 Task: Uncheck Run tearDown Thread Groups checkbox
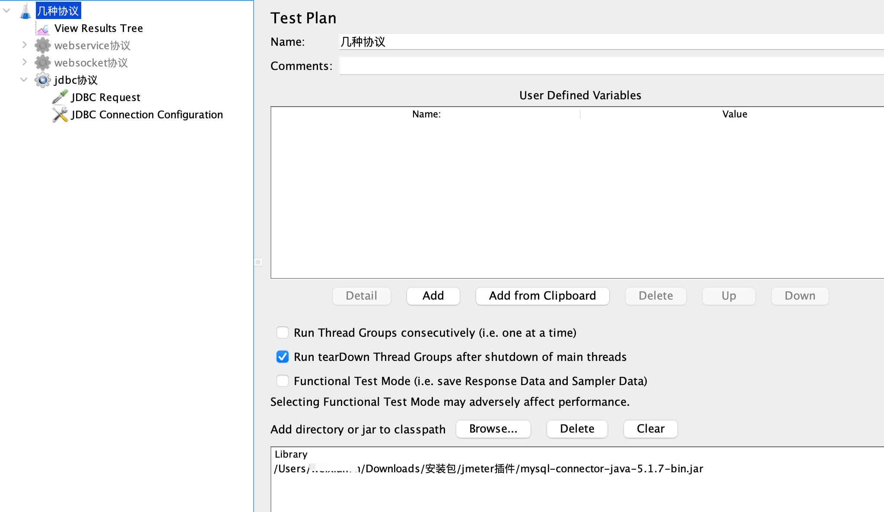pyautogui.click(x=283, y=357)
